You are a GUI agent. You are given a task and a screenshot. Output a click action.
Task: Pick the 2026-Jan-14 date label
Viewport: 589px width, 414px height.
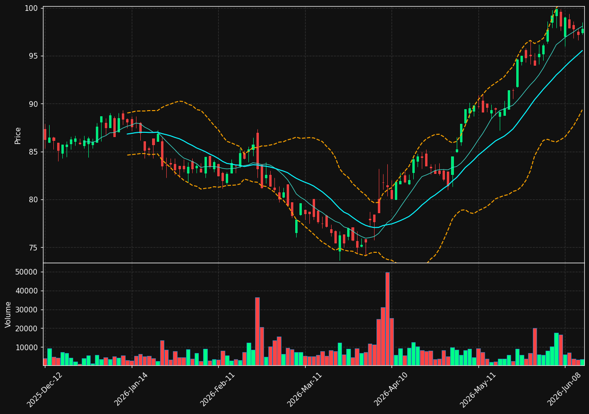click(x=131, y=389)
